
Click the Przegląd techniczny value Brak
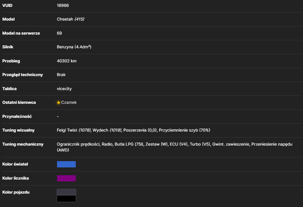click(61, 75)
